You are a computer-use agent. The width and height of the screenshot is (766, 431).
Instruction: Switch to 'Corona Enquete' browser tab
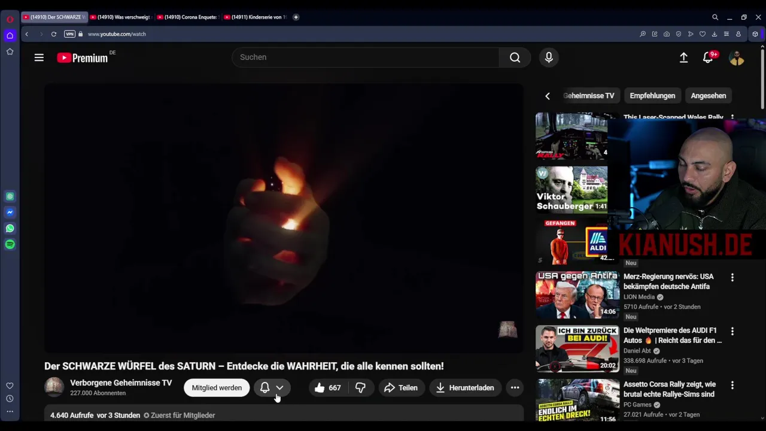click(188, 17)
